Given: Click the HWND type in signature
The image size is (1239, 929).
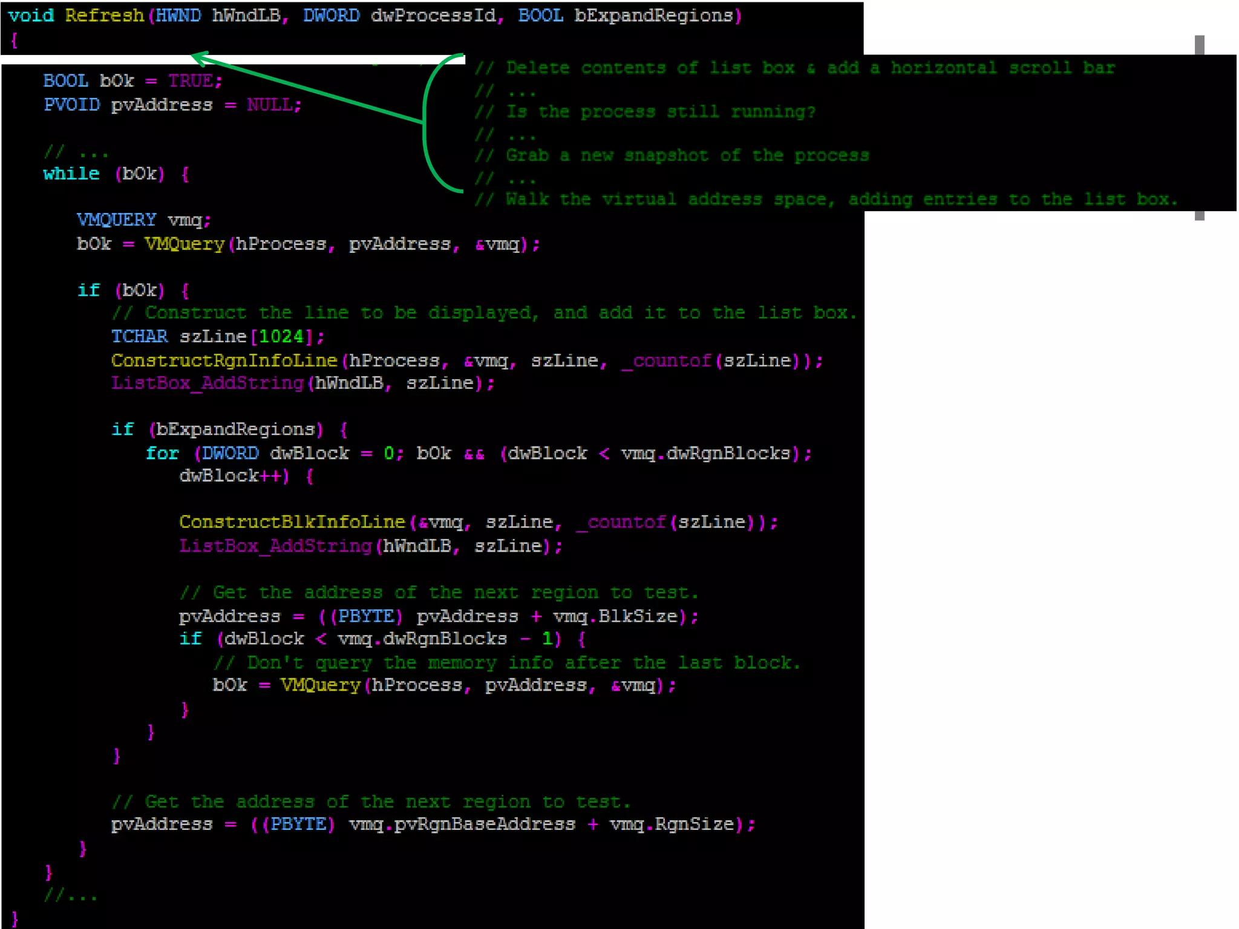Looking at the screenshot, I should pyautogui.click(x=178, y=16).
